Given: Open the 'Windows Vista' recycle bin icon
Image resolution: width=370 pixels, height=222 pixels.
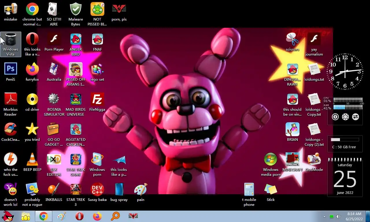Looking at the screenshot, I should coord(11,44).
